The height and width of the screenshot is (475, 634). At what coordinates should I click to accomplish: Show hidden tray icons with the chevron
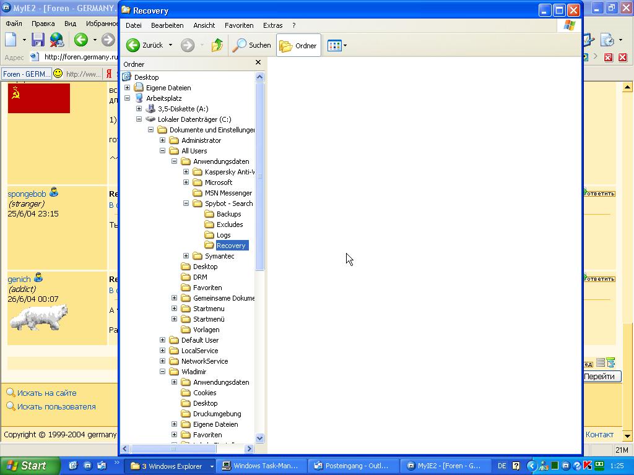point(531,466)
